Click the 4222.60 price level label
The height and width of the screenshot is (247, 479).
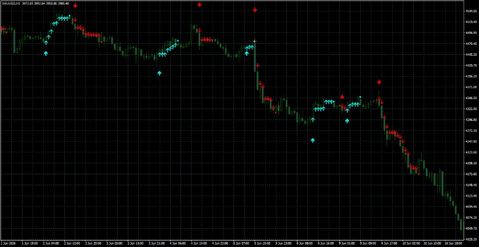472,152
